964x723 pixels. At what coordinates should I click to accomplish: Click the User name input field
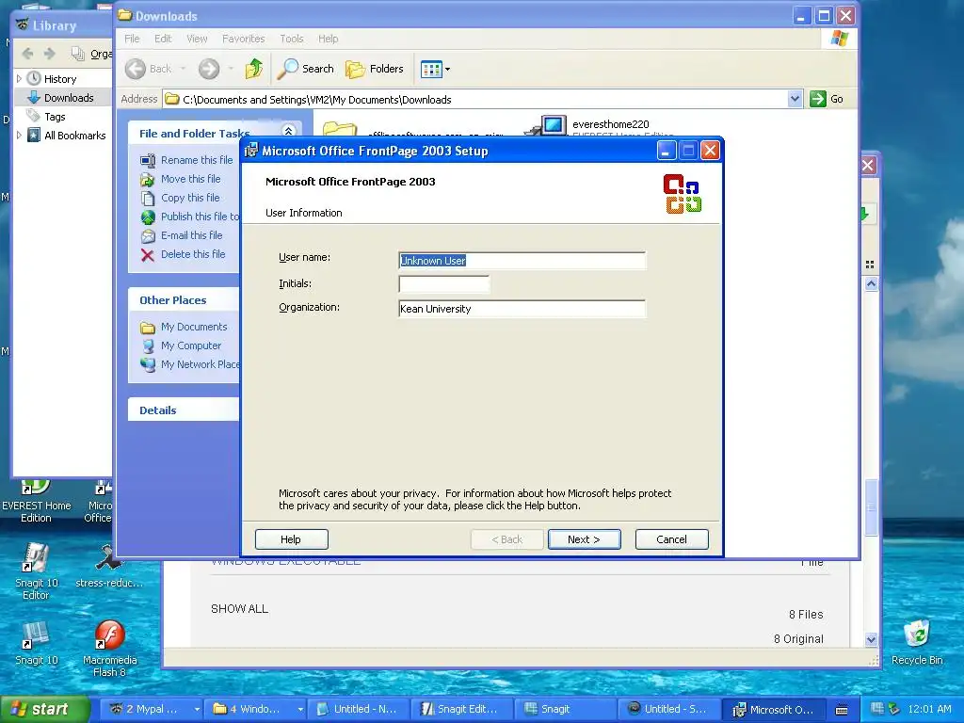[522, 261]
